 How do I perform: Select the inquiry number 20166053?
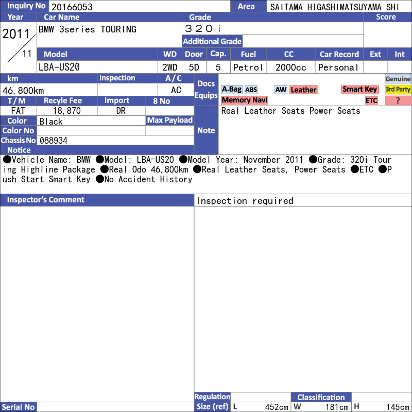coord(72,7)
